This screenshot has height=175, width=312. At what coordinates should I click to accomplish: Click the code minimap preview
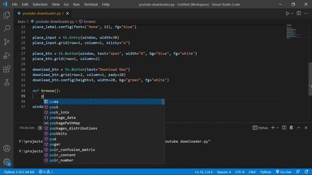[296, 32]
